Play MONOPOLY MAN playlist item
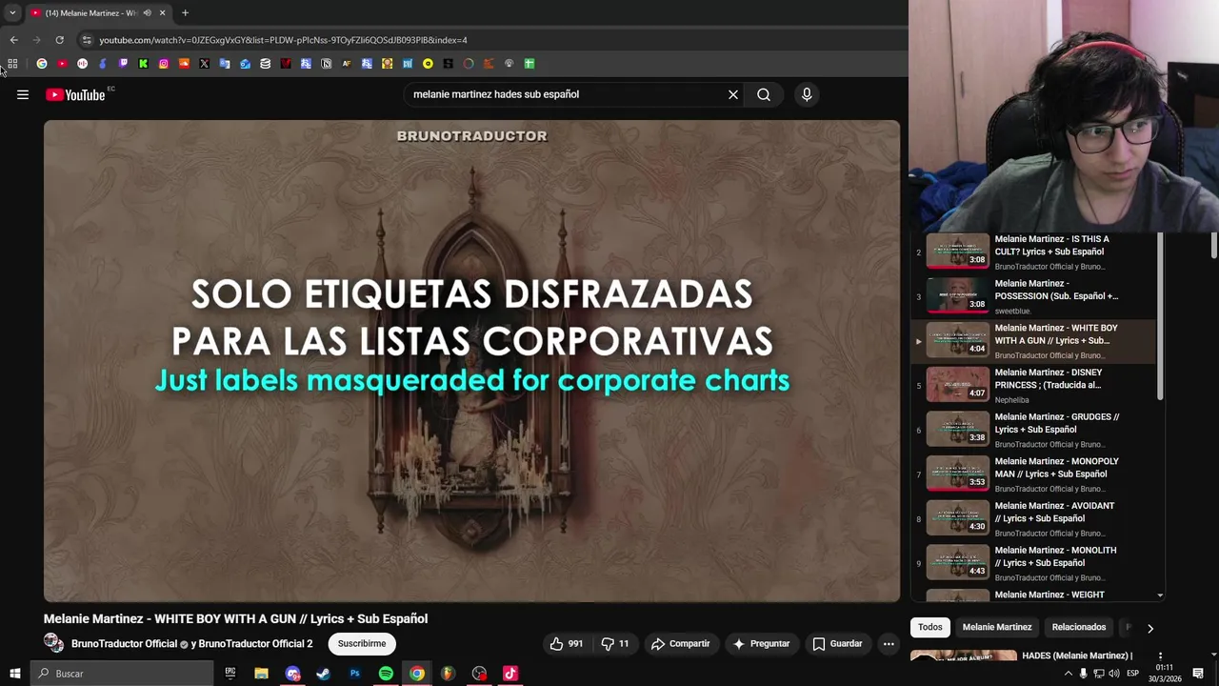 coord(1033,474)
